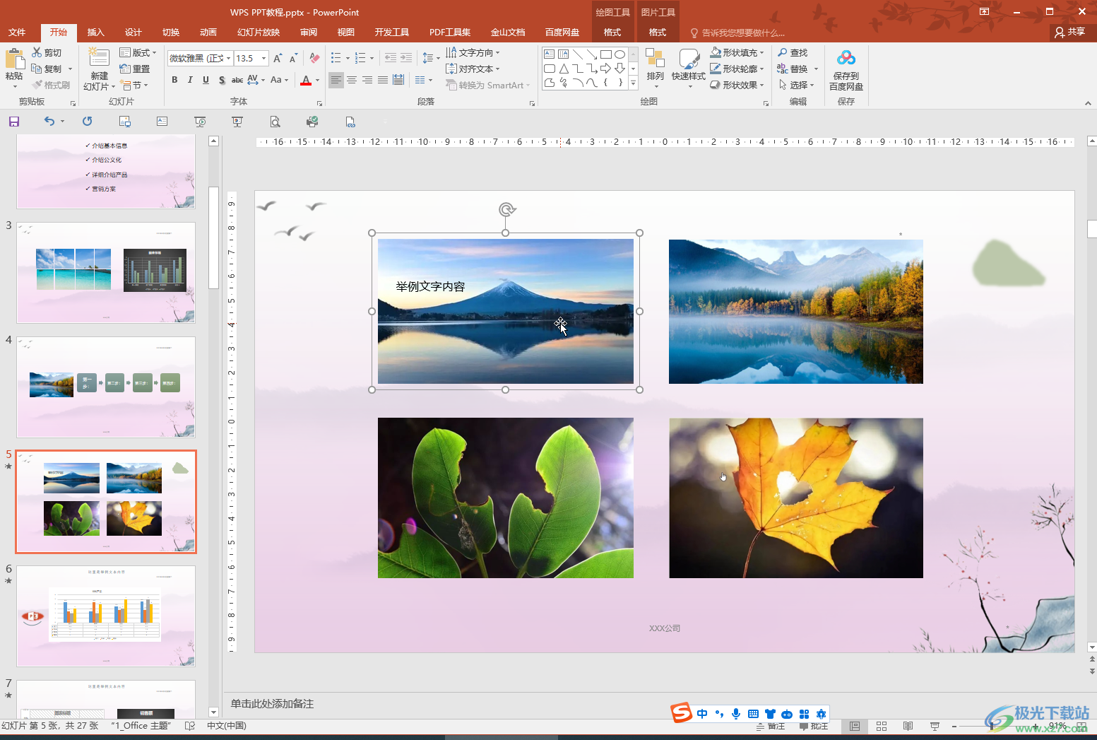Switch to the Slide Show (幻灯片放映) tab
The width and height of the screenshot is (1097, 740).
pyautogui.click(x=259, y=33)
